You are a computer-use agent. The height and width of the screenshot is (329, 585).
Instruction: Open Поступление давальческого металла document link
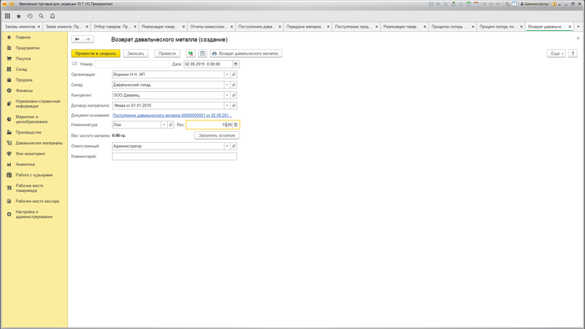[x=172, y=115]
